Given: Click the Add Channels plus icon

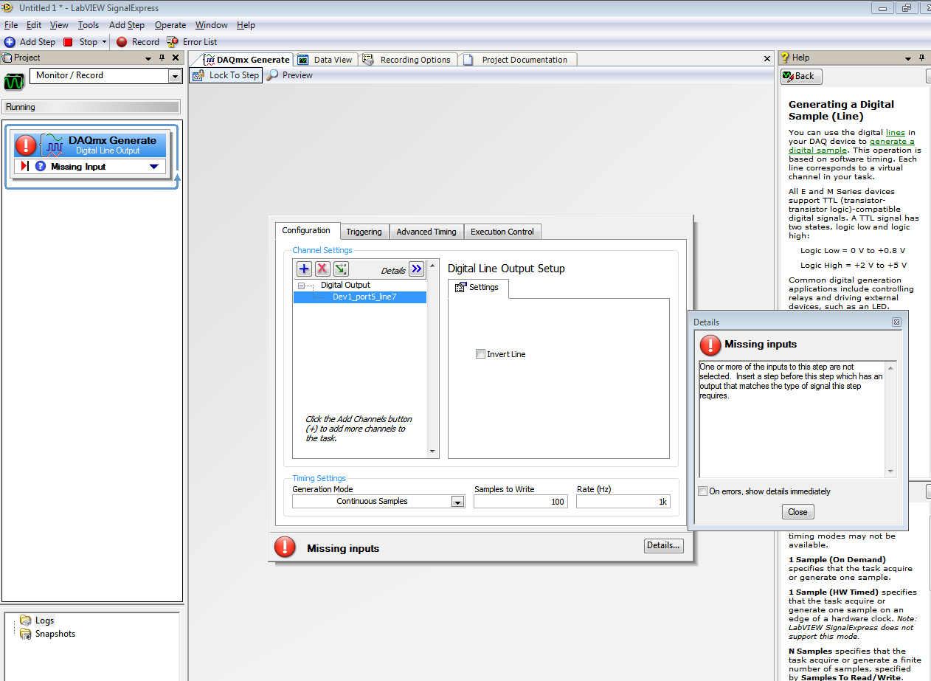Looking at the screenshot, I should click(x=304, y=269).
